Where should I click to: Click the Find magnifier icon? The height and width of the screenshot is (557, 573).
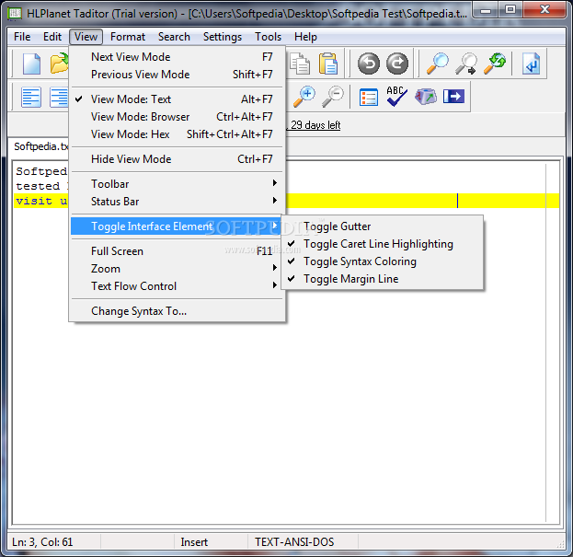(x=437, y=64)
